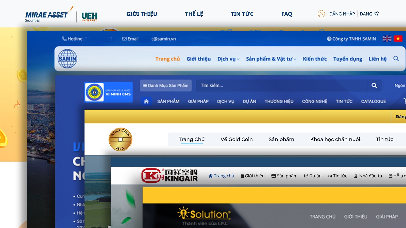406x228 pixels.
Task: Click the user account icon beside ĐĂNG NHẬP
Action: point(321,14)
